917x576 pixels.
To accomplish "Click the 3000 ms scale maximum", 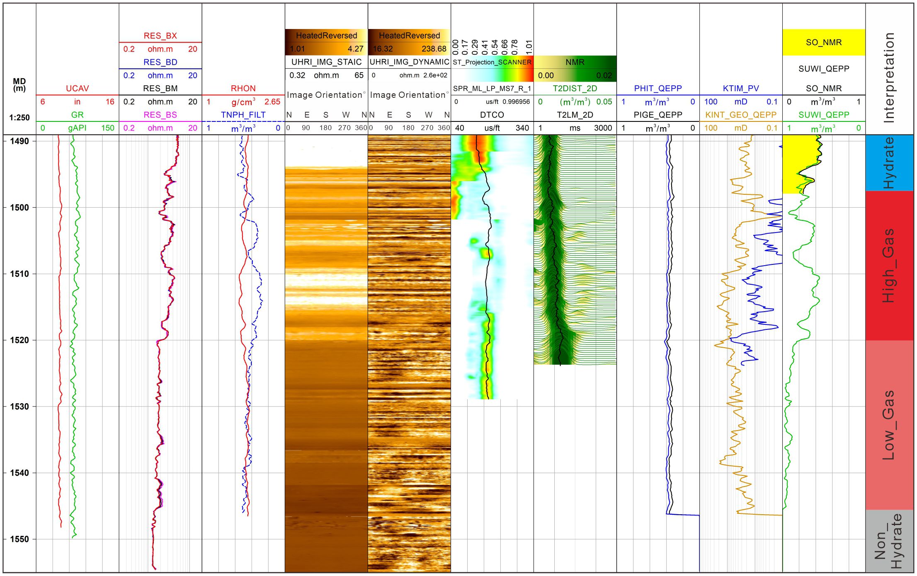I will coord(603,128).
